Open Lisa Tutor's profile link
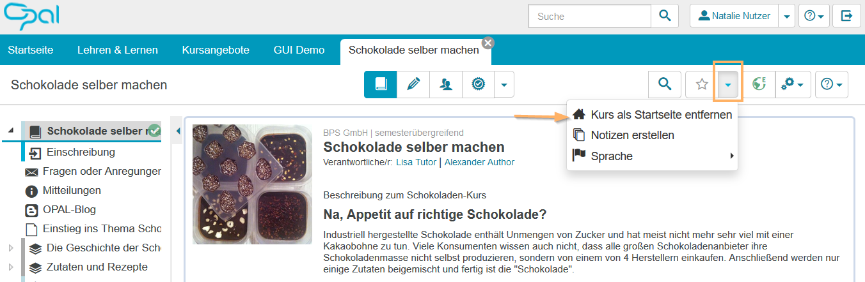 413,162
